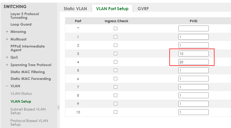Click the wildcard (*) PVID input field
Screen dimensions: 231x128
[x=193, y=28]
